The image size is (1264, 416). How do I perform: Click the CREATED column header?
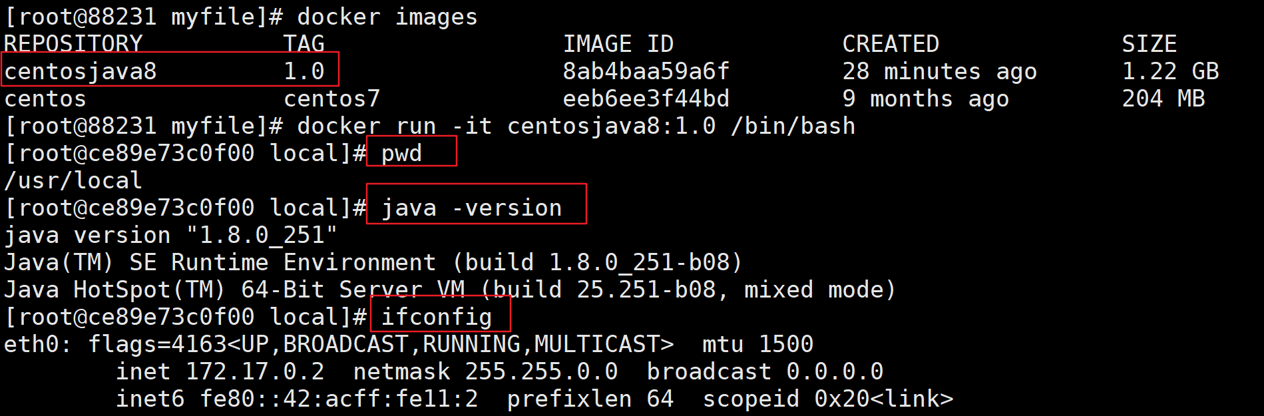pyautogui.click(x=891, y=44)
